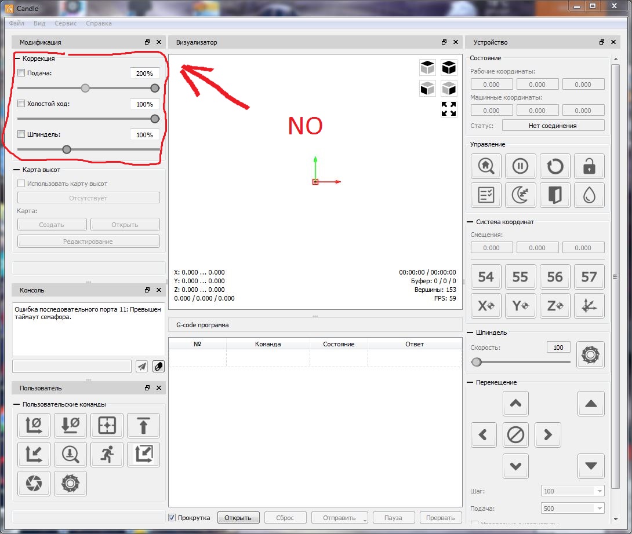Clear the console with the eraser icon
The height and width of the screenshot is (534, 632).
pos(158,366)
